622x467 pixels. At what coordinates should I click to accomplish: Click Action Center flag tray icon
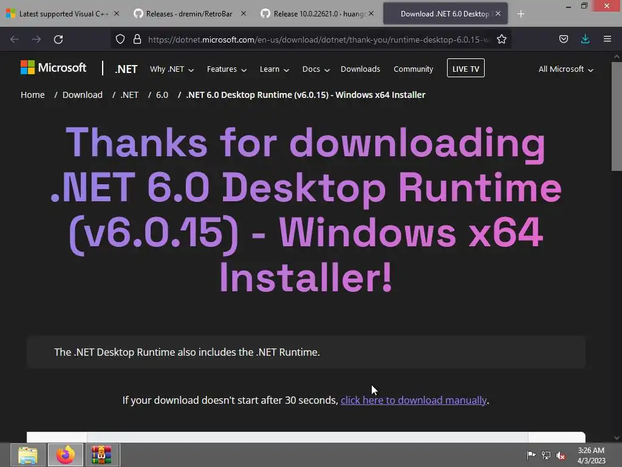[x=531, y=455]
